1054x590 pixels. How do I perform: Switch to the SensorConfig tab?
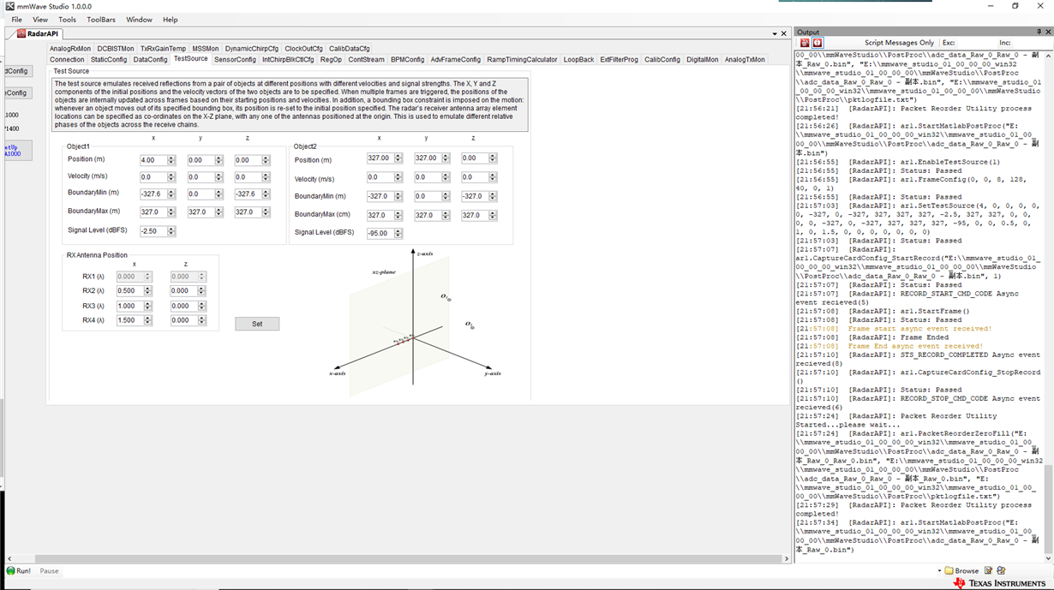pos(235,59)
